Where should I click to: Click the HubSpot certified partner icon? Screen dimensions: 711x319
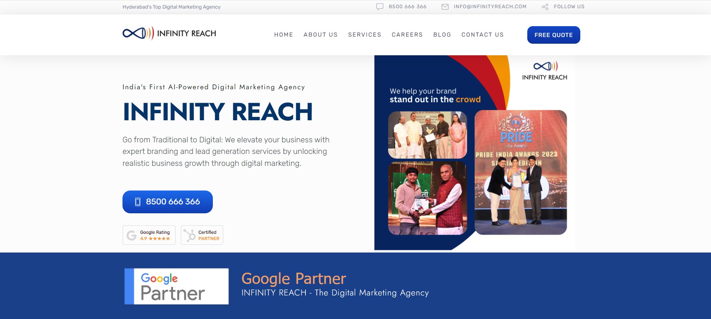pos(190,235)
